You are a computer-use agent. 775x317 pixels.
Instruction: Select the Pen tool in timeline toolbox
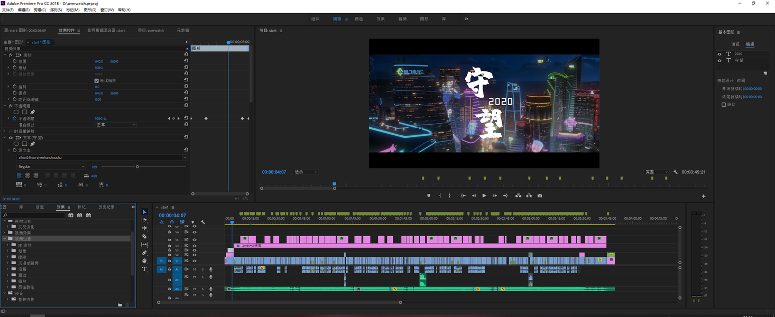(144, 253)
